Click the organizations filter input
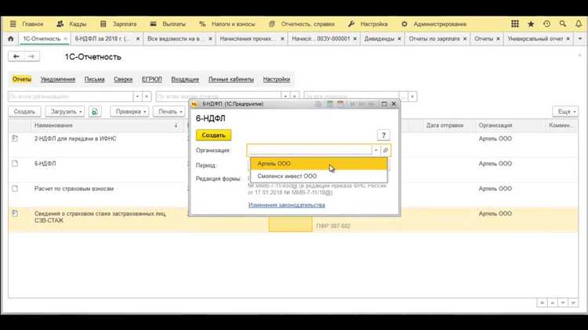The image size is (588, 330). 71,96
